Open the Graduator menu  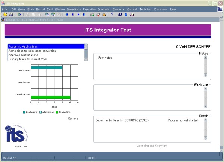[104, 9]
